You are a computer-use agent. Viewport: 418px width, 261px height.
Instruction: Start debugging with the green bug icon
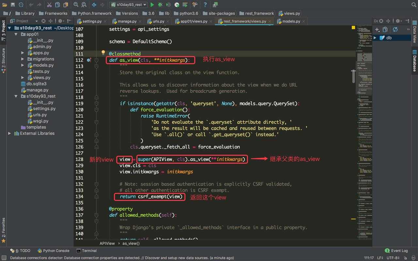(x=160, y=5)
